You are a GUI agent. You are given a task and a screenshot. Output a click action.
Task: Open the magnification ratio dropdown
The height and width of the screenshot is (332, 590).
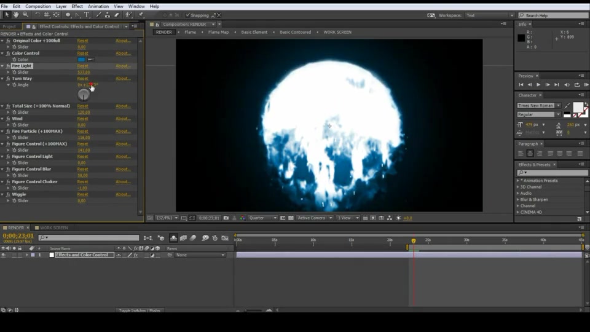pos(167,218)
